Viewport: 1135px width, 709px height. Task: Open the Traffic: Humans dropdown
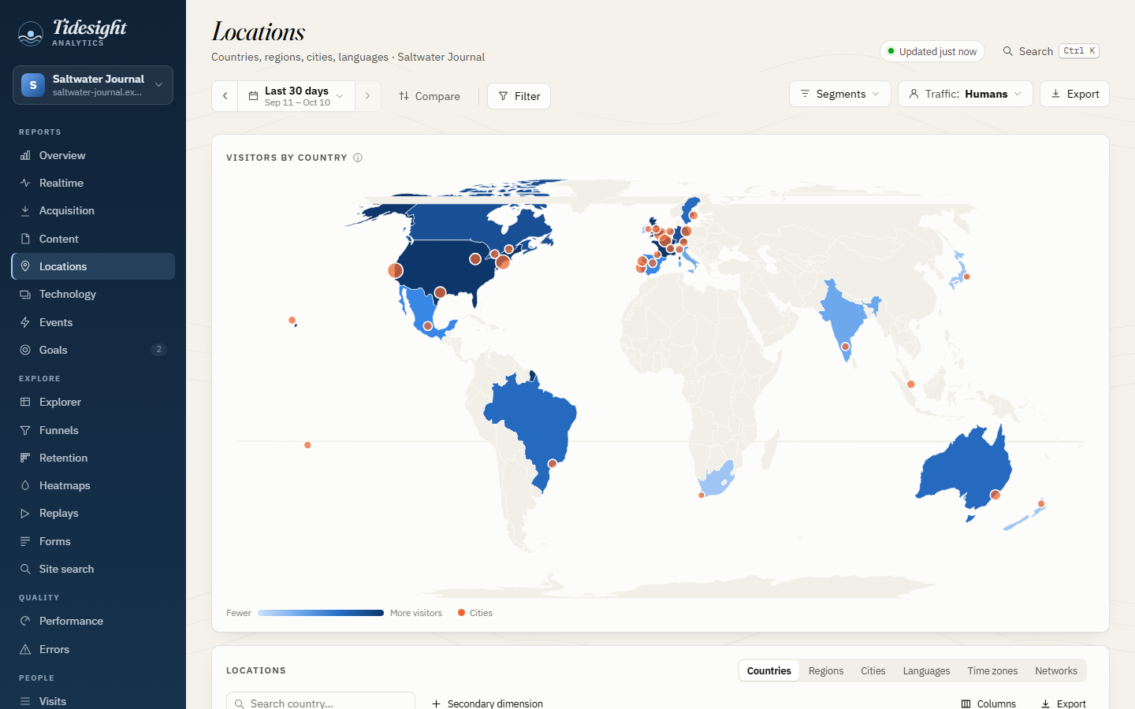click(966, 94)
